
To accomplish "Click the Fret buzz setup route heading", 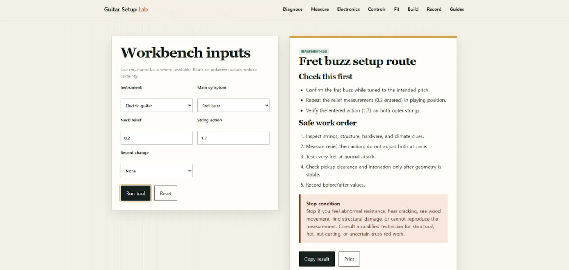I will 357,61.
